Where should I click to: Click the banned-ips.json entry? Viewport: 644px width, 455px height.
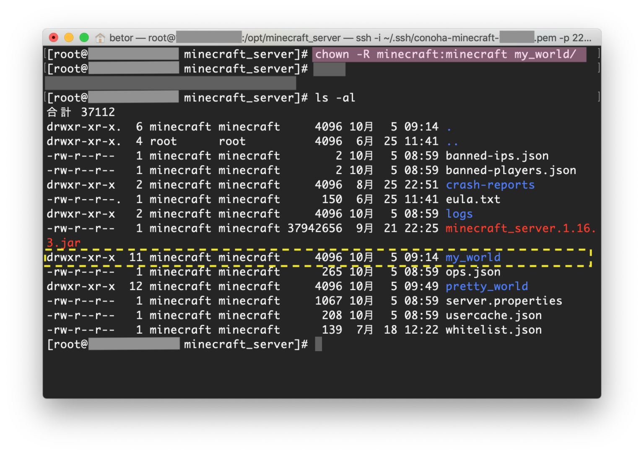(x=497, y=155)
